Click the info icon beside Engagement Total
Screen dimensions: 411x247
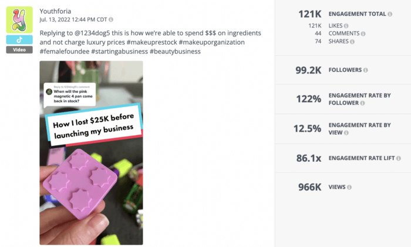pos(391,14)
